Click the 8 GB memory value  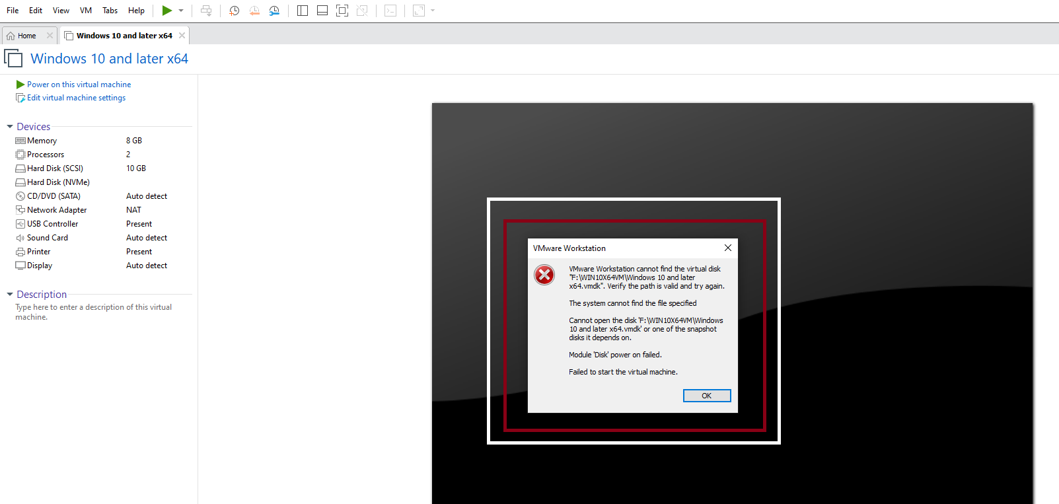134,141
